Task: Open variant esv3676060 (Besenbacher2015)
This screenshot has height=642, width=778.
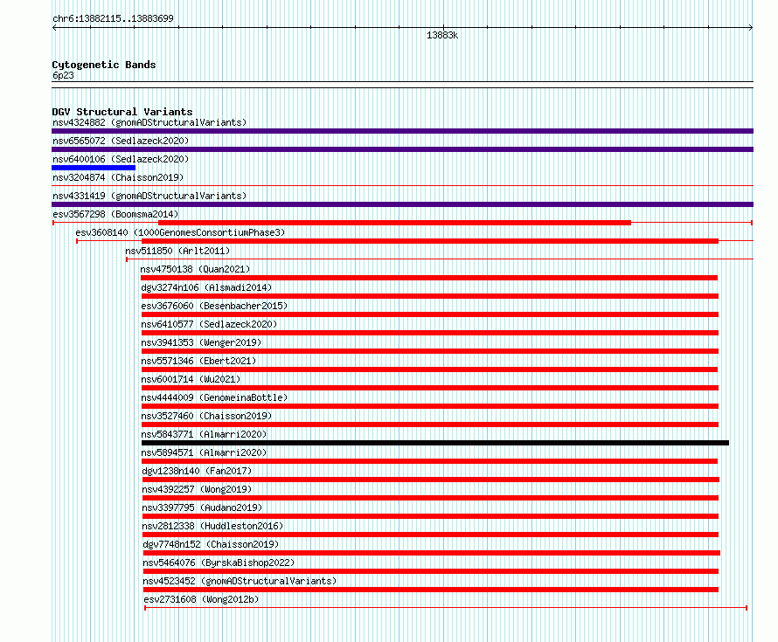Action: click(x=214, y=306)
